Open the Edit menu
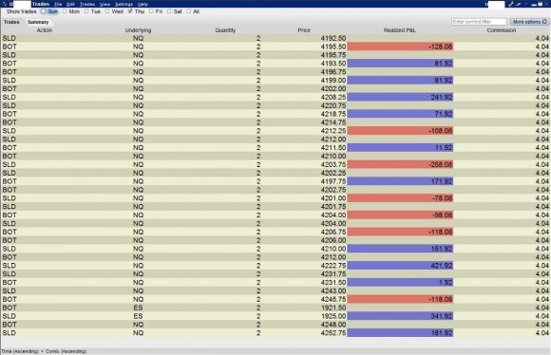The height and width of the screenshot is (355, 551). point(70,4)
